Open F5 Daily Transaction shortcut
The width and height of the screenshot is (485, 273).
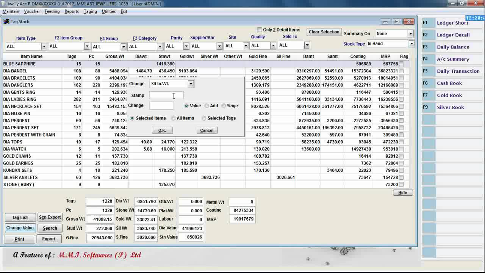[x=453, y=71]
